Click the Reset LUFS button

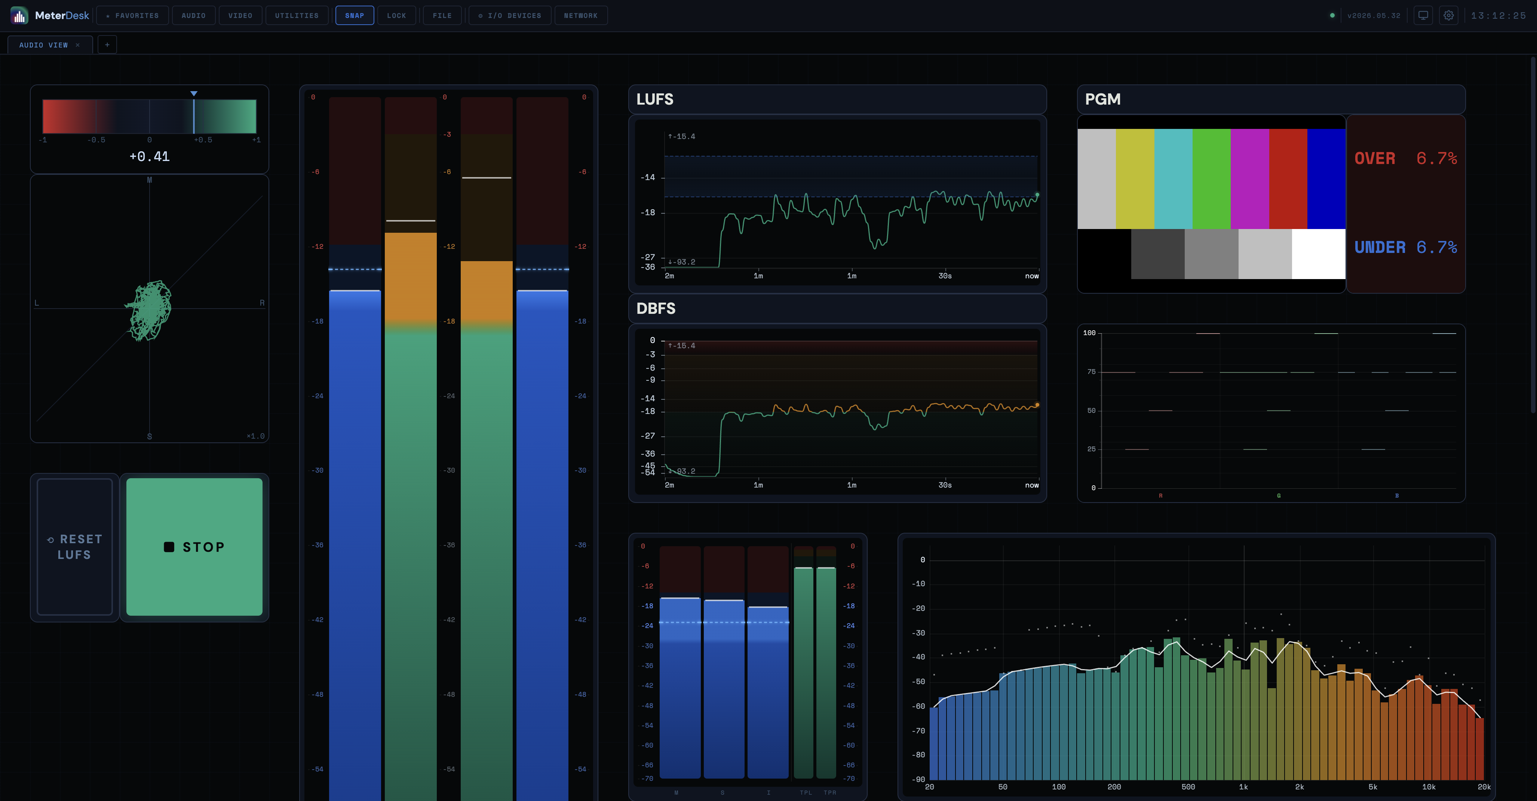tap(74, 547)
